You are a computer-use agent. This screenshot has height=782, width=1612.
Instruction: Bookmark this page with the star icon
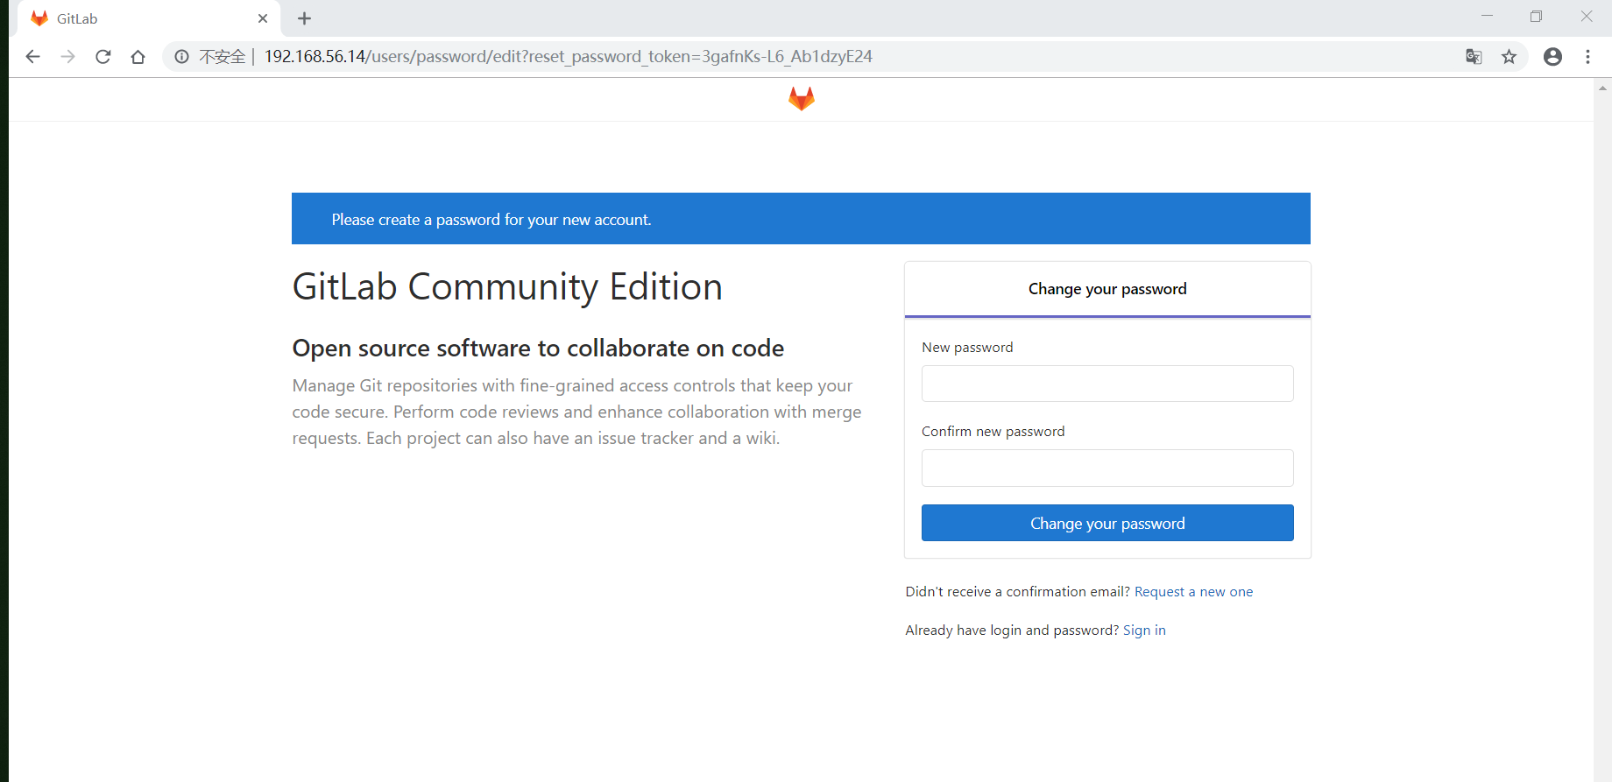(1509, 57)
